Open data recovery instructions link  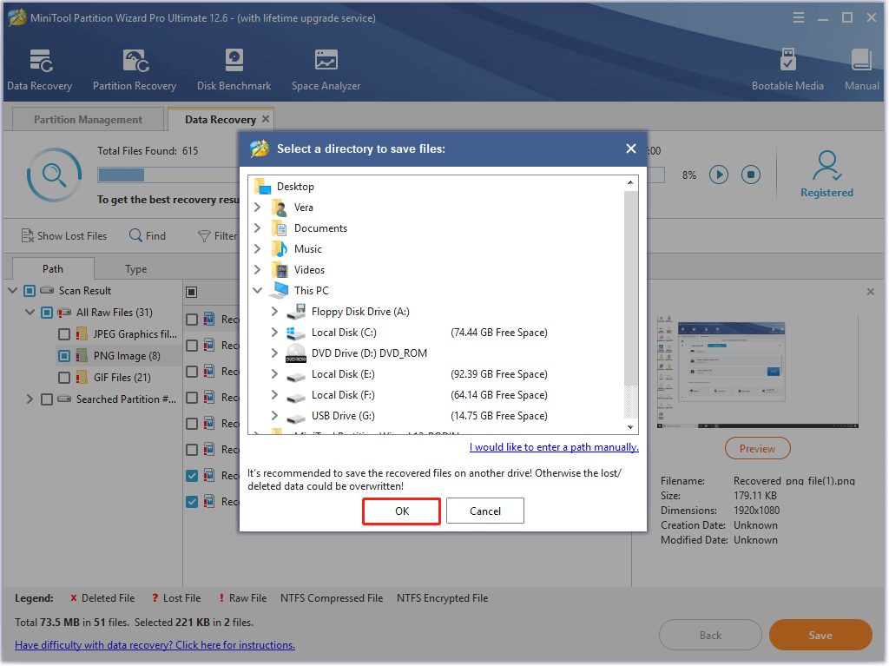pyautogui.click(x=155, y=645)
